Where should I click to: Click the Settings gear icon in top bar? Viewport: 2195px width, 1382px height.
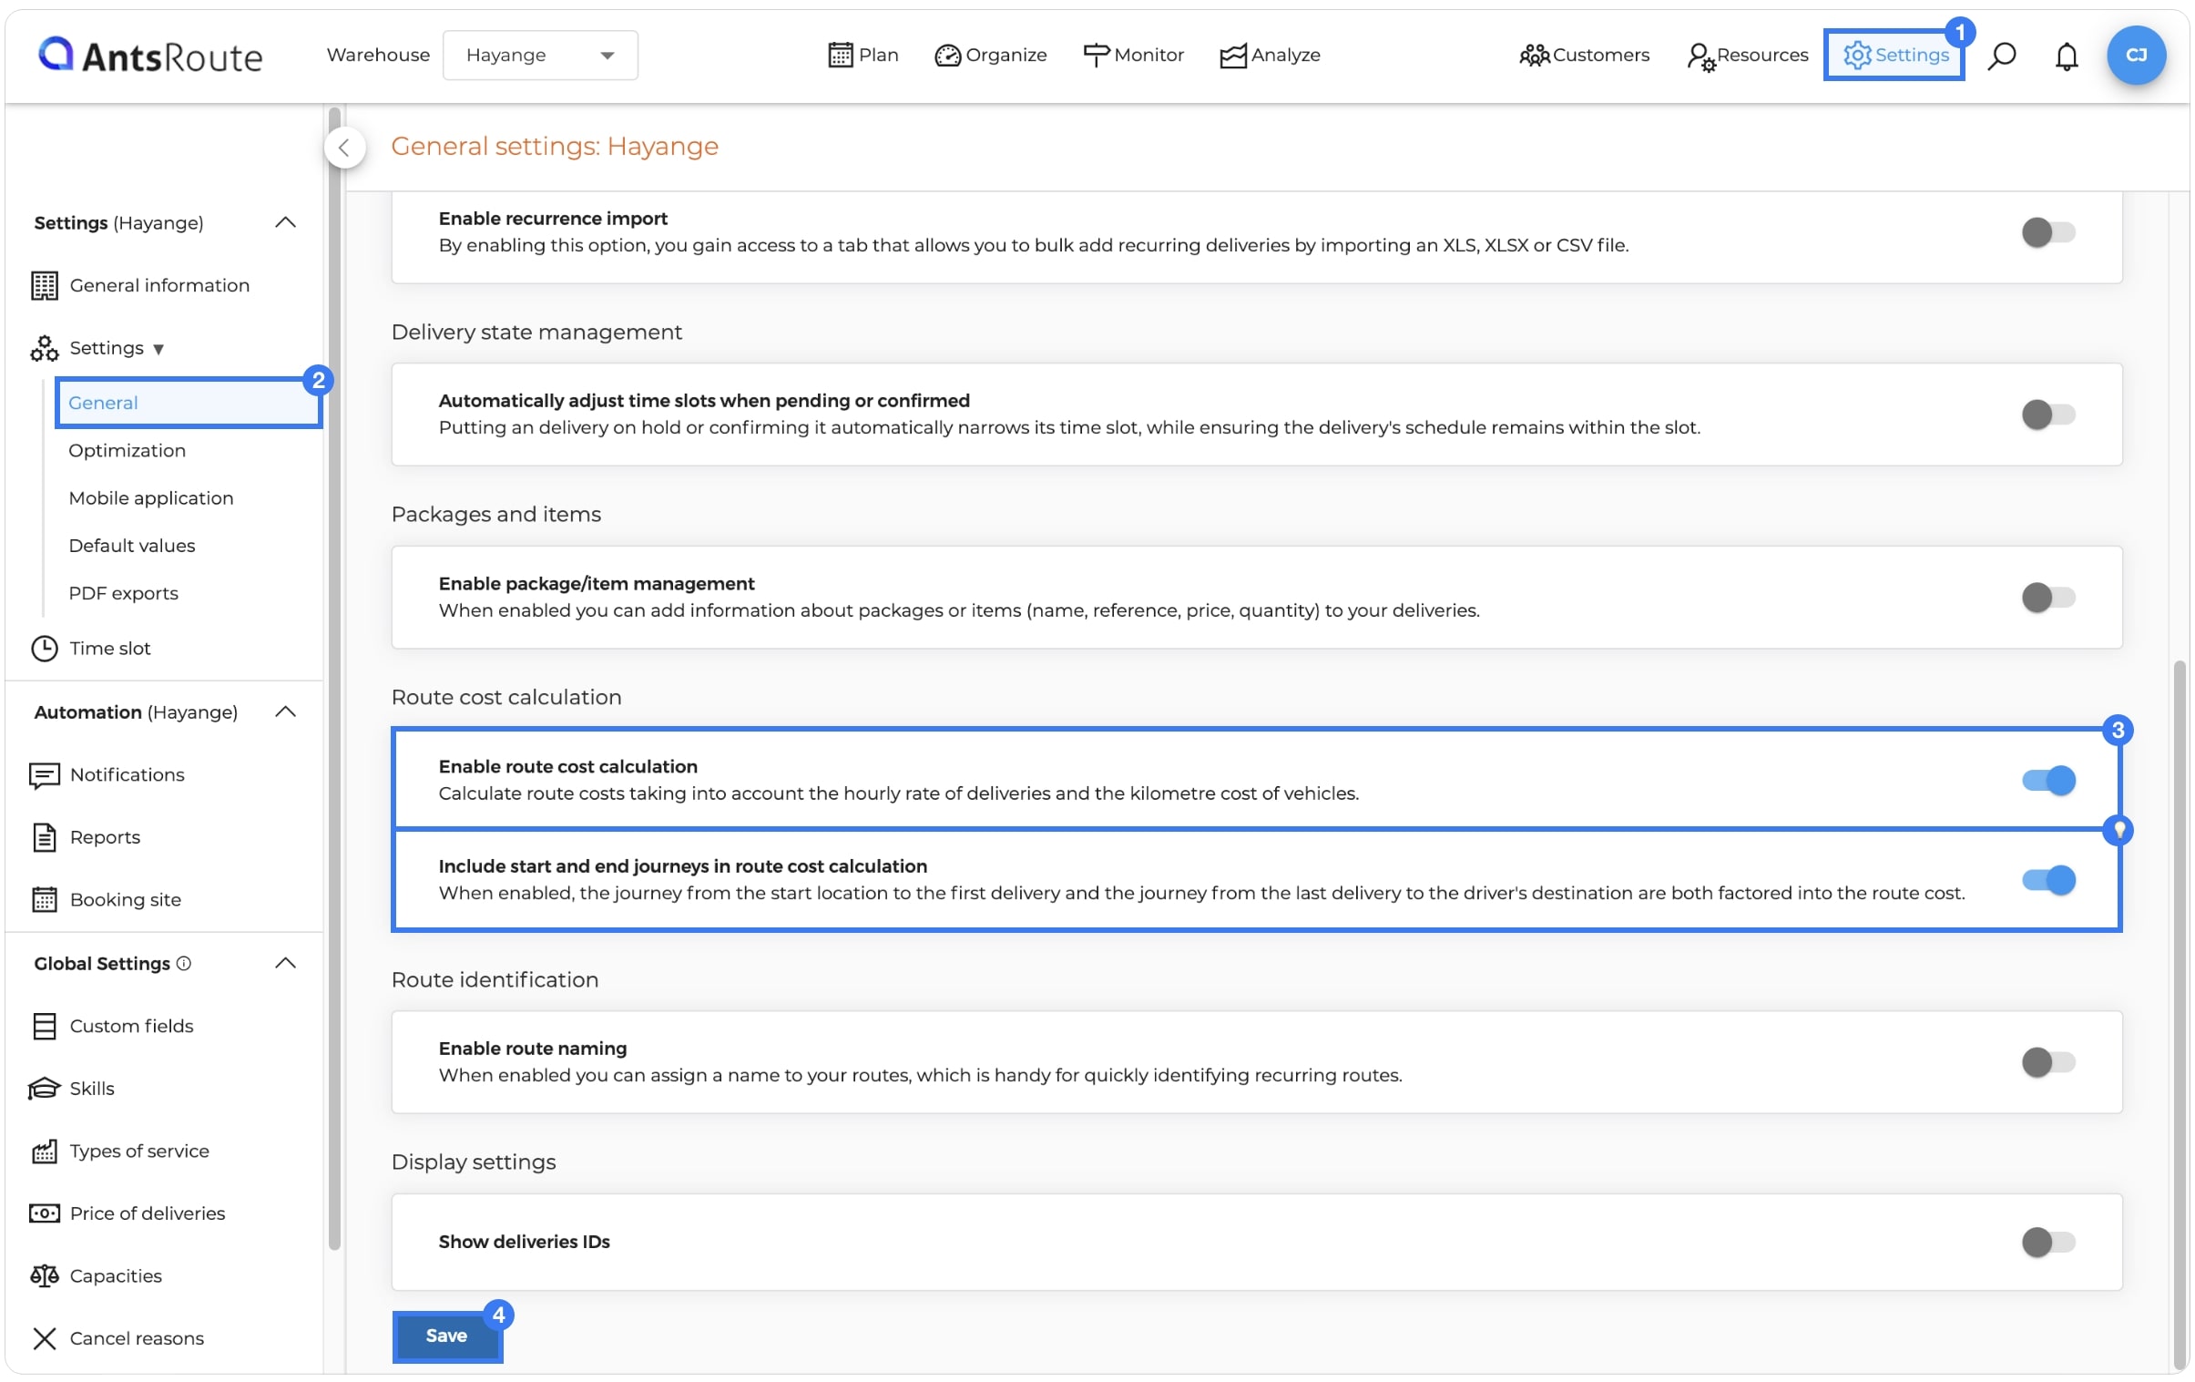point(1857,56)
